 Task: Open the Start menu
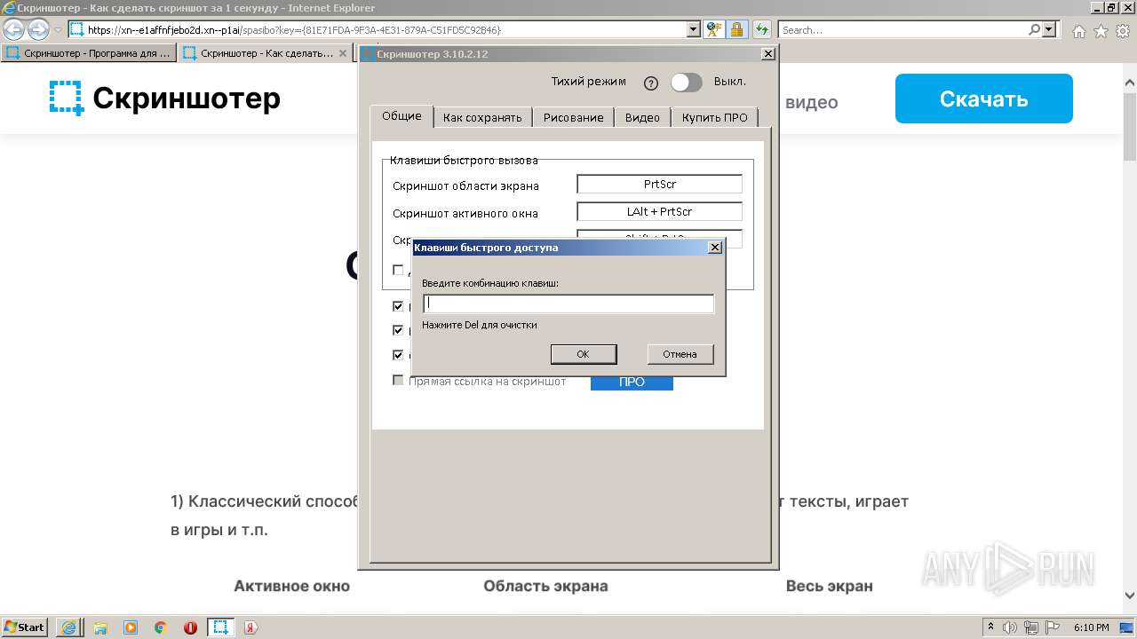coord(25,627)
